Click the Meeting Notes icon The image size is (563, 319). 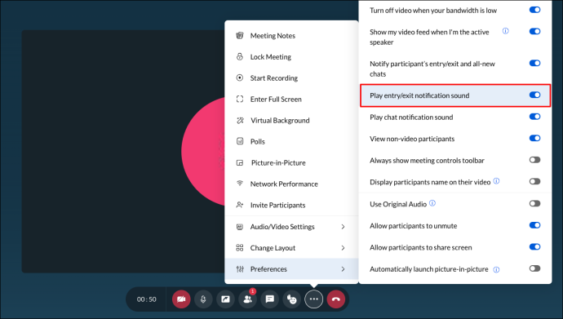coord(240,35)
